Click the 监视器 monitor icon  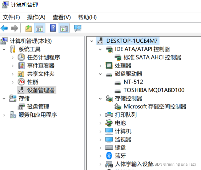click(109, 139)
